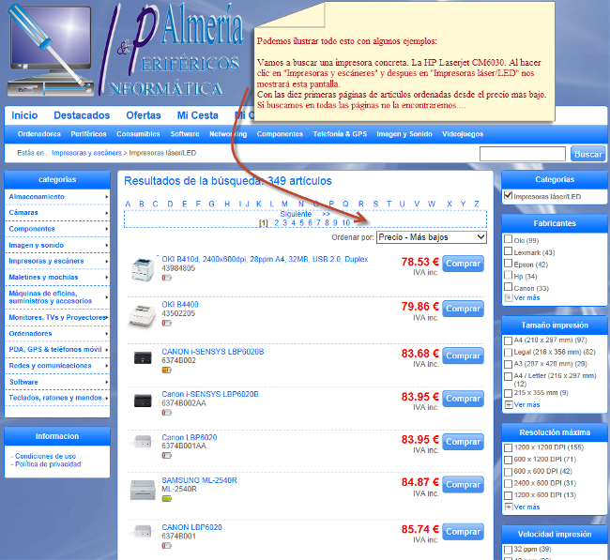Click the OKI B4400 printer image
The height and width of the screenshot is (560, 610).
tap(143, 312)
